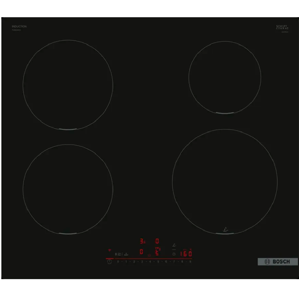Select front-right zone display showing E
This screenshot has width=299, height=299.
click(x=157, y=252)
